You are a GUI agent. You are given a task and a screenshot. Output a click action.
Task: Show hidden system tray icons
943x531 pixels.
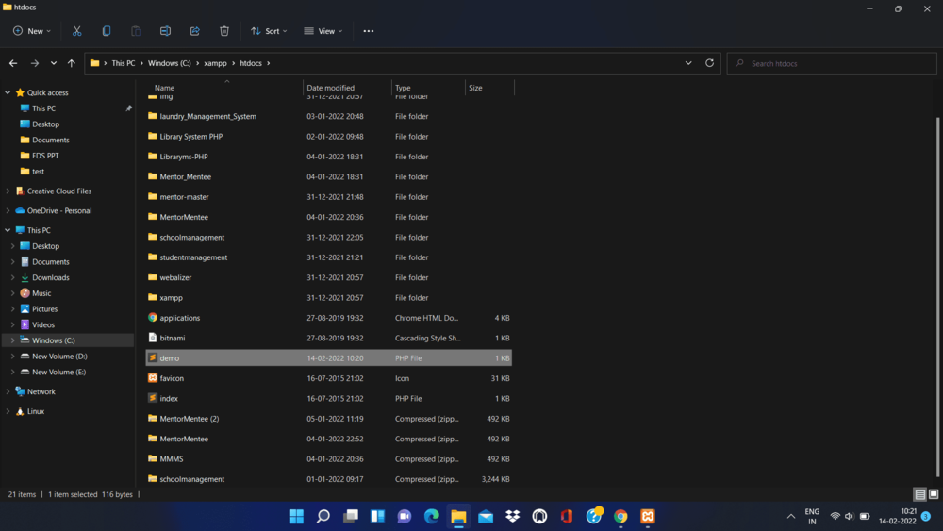pos(791,517)
